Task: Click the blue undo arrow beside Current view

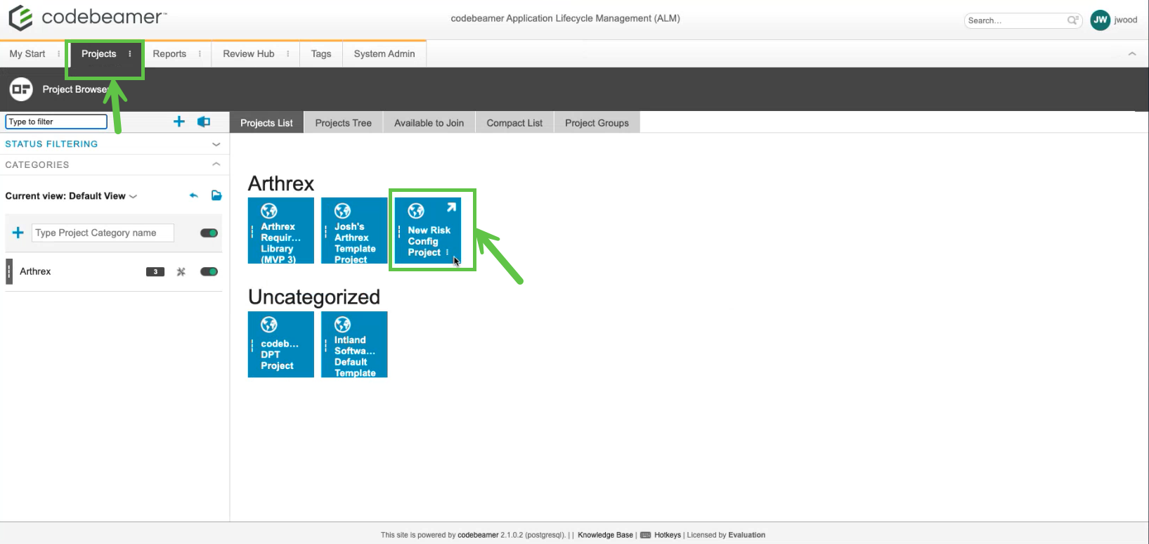Action: pos(194,196)
